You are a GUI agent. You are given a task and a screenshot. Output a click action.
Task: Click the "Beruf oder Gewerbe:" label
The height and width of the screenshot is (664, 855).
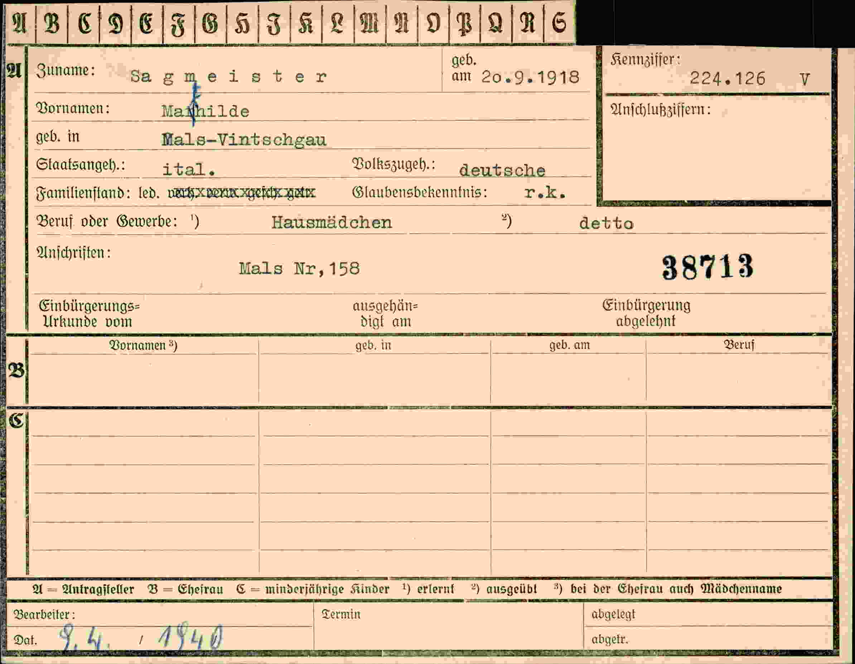click(107, 222)
